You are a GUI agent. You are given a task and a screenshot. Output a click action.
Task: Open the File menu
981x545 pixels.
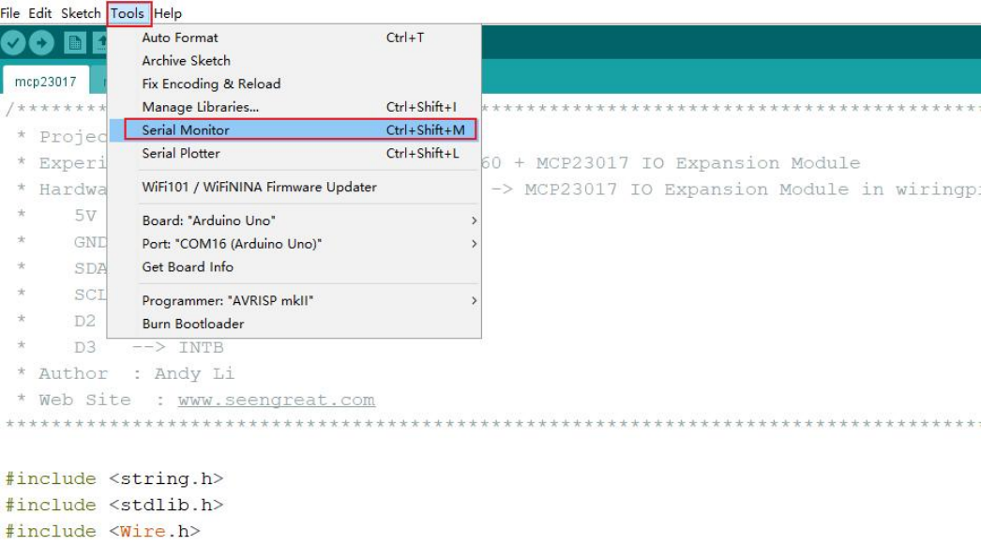[x=10, y=13]
